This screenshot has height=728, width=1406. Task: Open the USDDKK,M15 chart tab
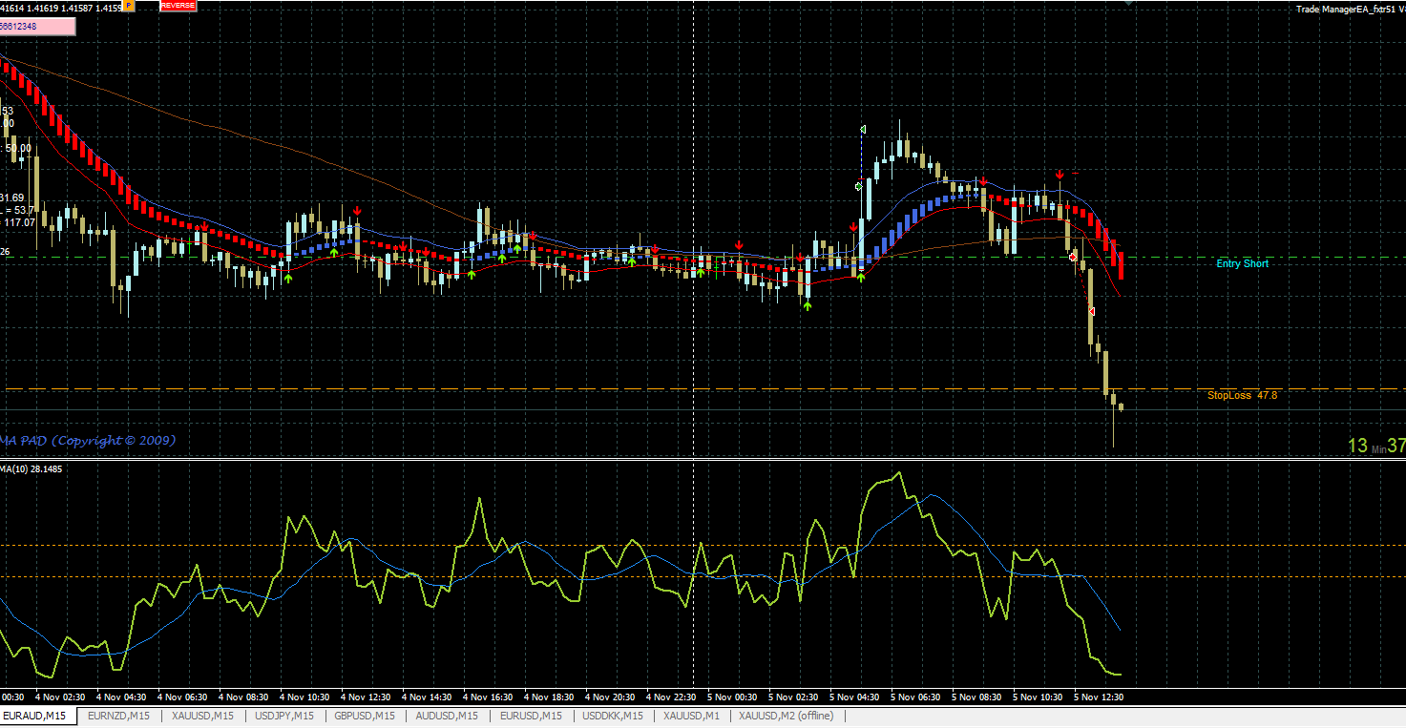613,716
